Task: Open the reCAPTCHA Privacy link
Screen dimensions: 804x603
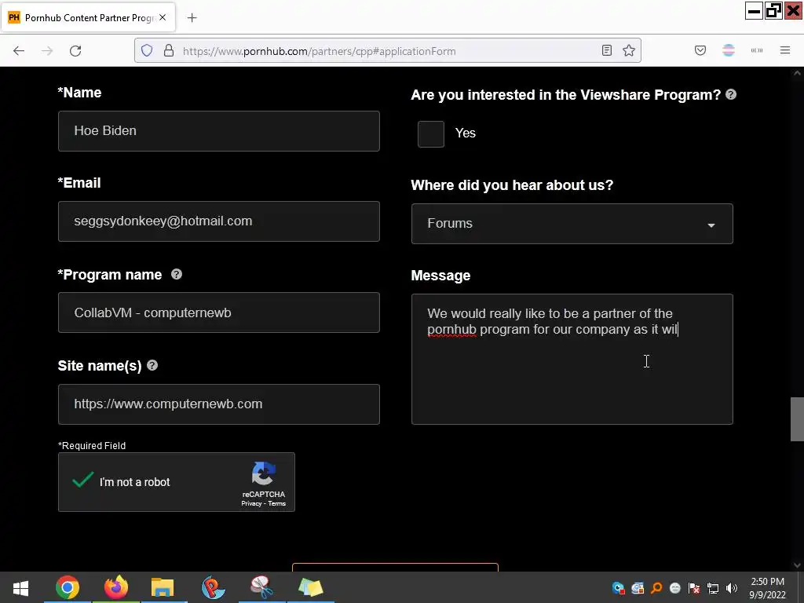Action: [251, 503]
